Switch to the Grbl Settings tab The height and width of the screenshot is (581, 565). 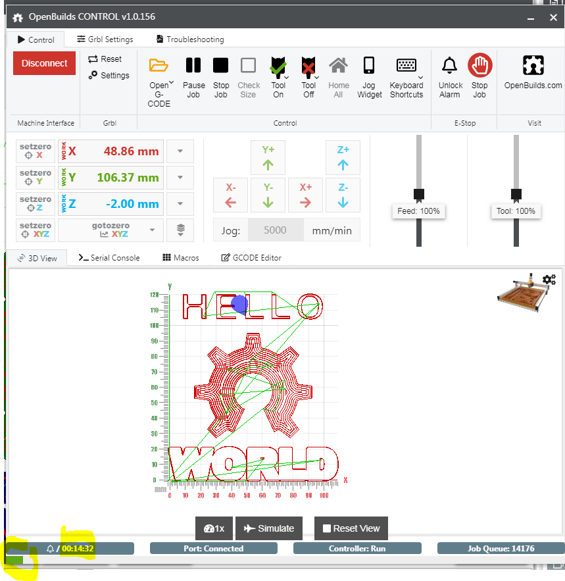point(105,39)
